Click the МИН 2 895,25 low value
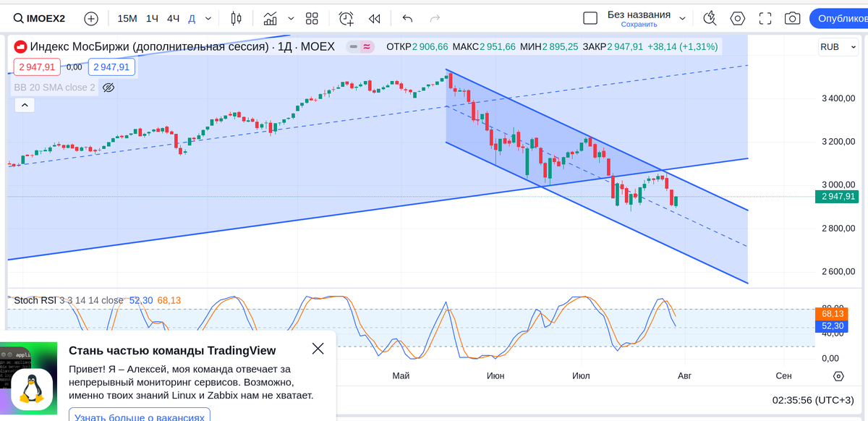The height and width of the screenshot is (421, 868). pos(549,47)
